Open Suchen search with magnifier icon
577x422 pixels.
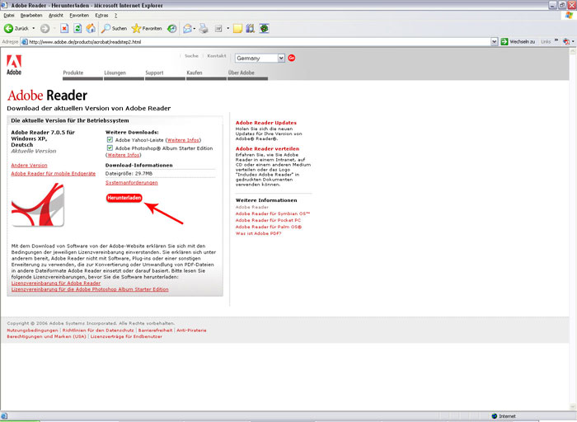[115, 28]
